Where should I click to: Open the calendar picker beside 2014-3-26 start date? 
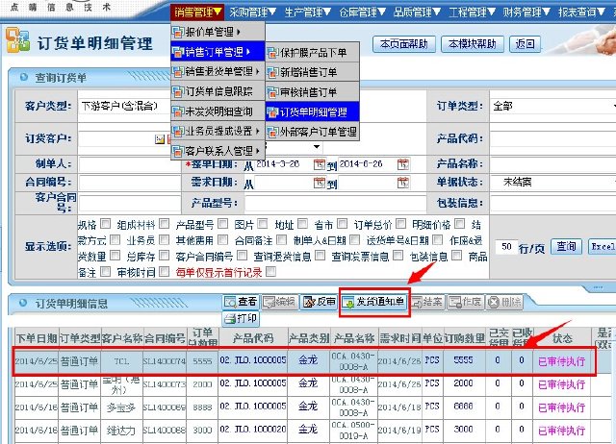(319, 163)
